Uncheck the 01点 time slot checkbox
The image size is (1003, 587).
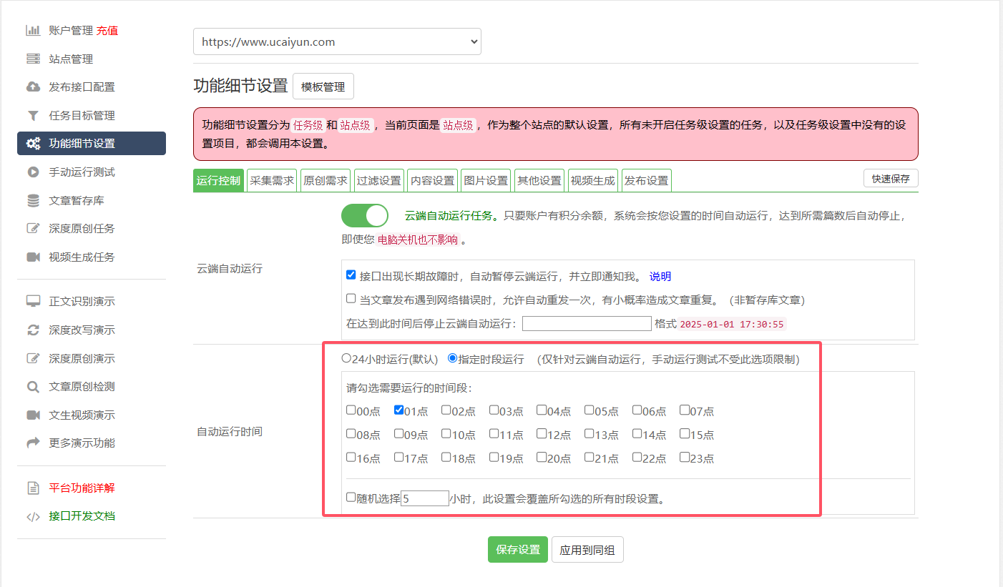399,410
